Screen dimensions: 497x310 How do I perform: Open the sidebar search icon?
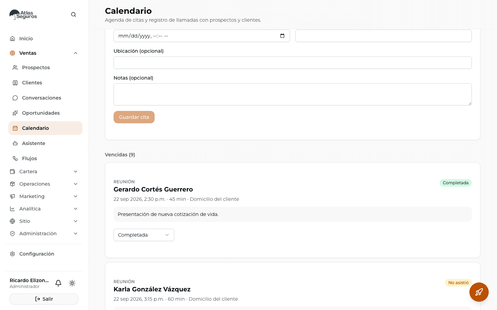point(74,14)
